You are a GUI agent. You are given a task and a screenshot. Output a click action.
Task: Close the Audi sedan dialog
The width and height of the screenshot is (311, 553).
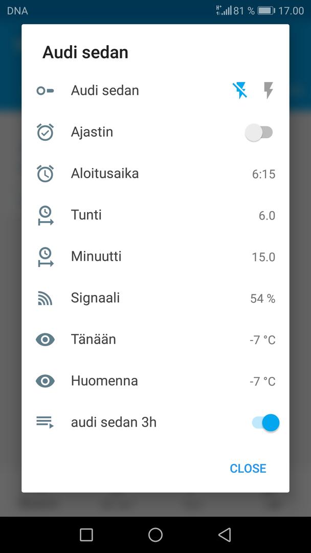point(248,469)
